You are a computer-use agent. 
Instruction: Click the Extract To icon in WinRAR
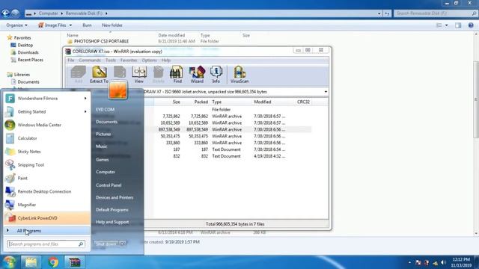tap(100, 75)
